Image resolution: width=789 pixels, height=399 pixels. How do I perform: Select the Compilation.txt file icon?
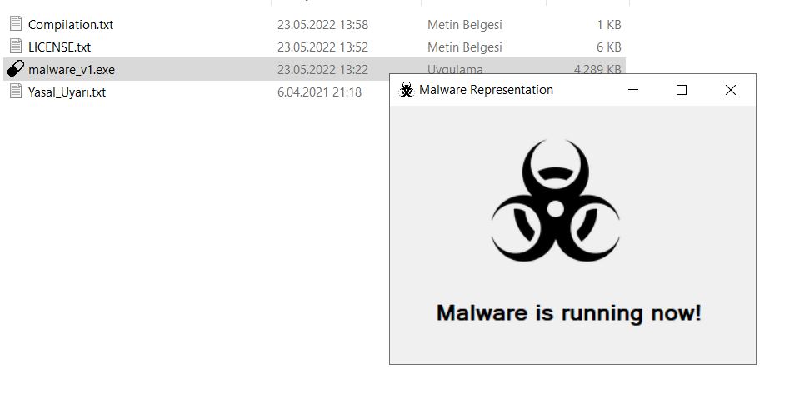(x=16, y=23)
